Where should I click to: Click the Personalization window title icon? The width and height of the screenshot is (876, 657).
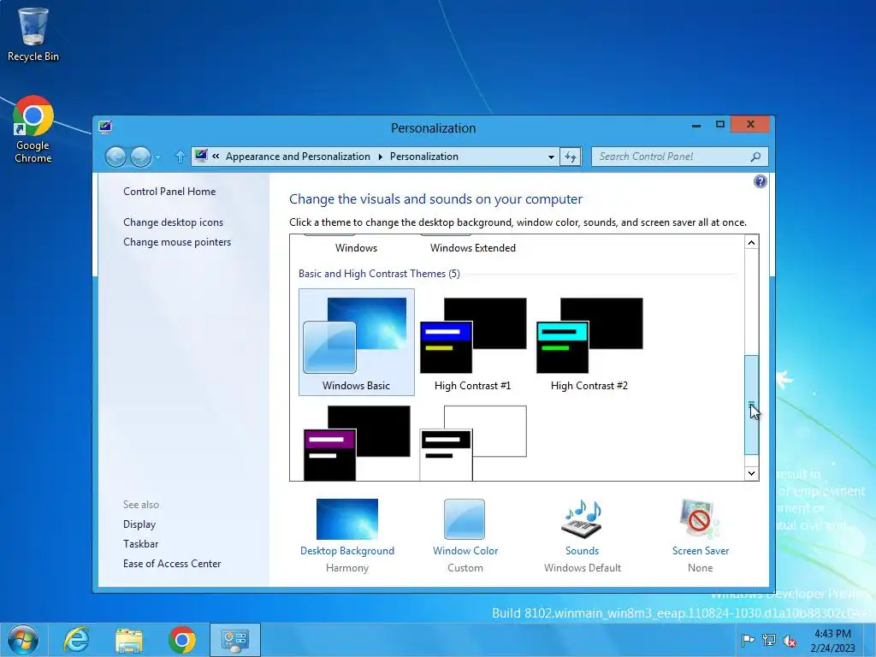(105, 127)
